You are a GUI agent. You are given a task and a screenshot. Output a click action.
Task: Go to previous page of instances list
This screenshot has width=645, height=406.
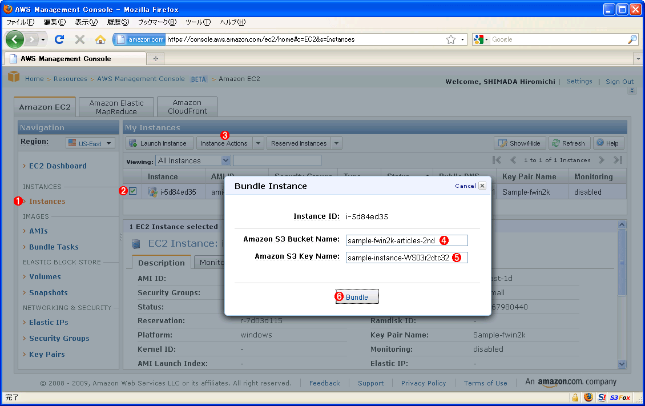pos(513,160)
